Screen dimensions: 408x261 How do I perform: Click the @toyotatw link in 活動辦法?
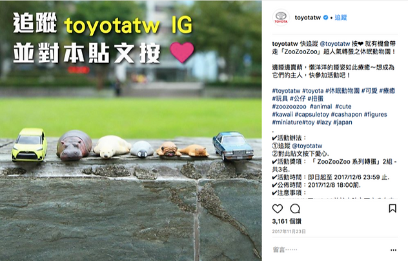pyautogui.click(x=307, y=146)
